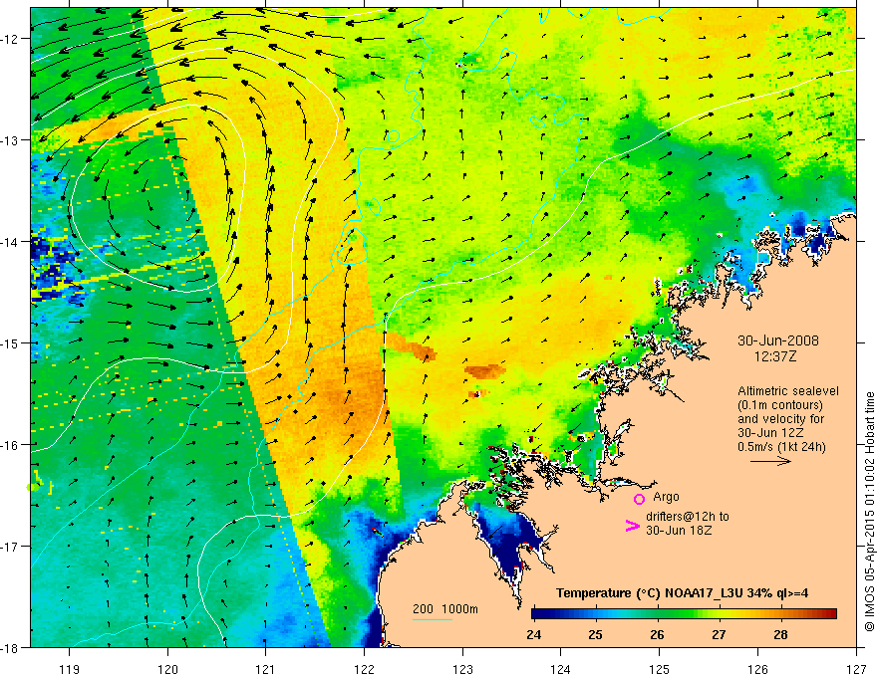Click the '(0.1m contours)' caption line
Viewport: 877px width, 677px height.
tap(780, 405)
